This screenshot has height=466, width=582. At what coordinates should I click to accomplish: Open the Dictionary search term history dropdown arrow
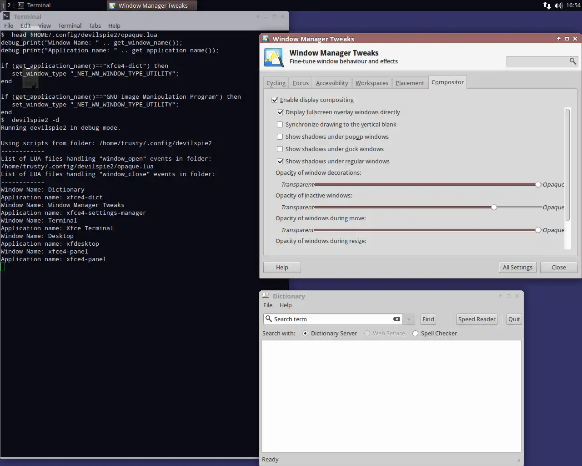coord(409,319)
